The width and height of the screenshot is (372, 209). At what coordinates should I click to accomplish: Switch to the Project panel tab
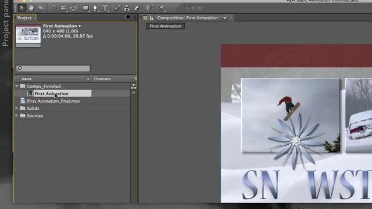pyautogui.click(x=24, y=18)
